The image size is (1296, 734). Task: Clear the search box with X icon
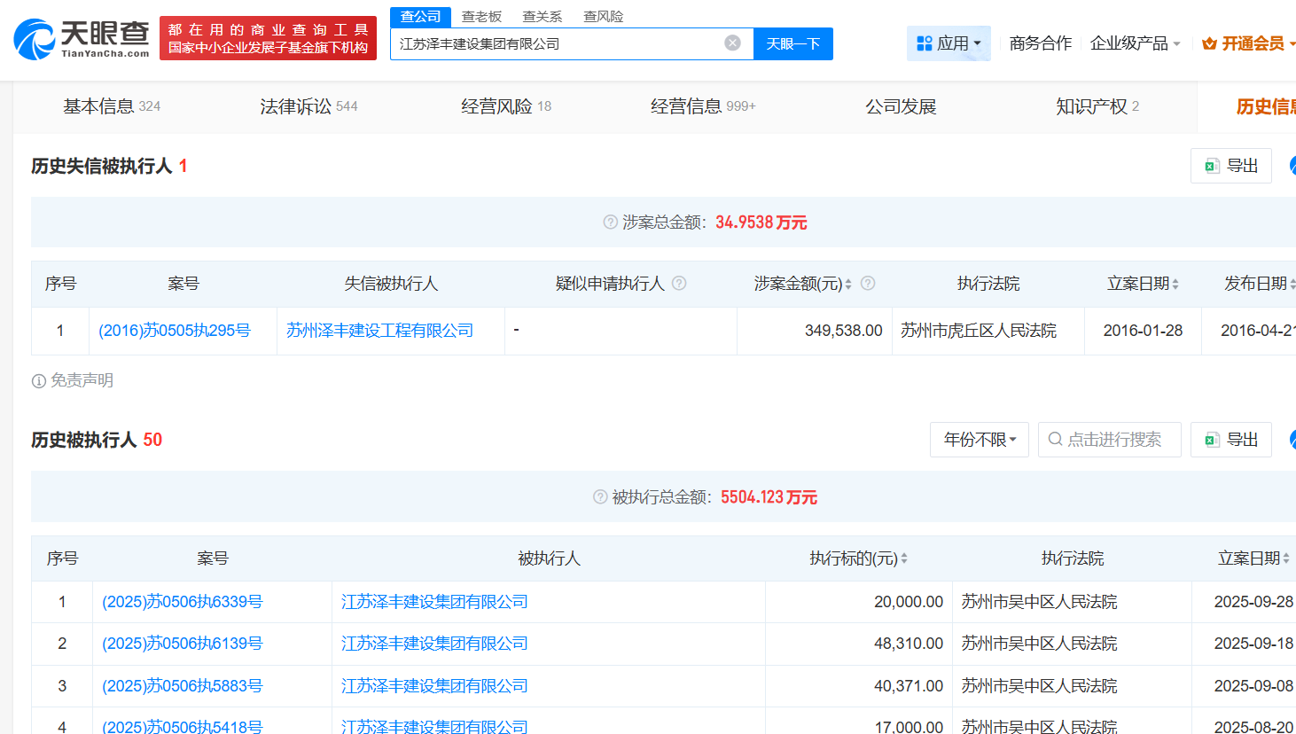coord(732,43)
